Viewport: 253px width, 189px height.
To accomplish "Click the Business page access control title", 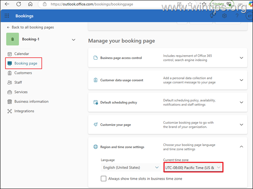I will coord(121,58).
